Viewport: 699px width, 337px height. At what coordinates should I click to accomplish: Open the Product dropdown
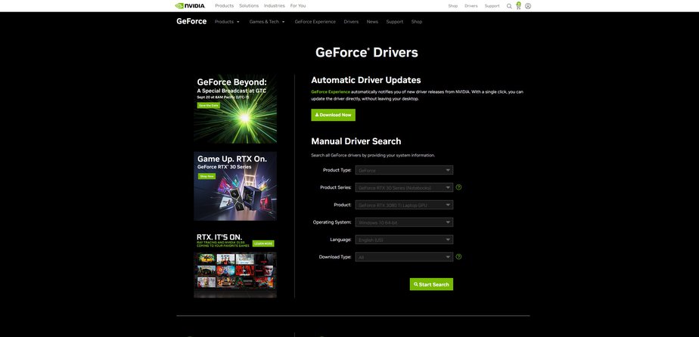404,205
